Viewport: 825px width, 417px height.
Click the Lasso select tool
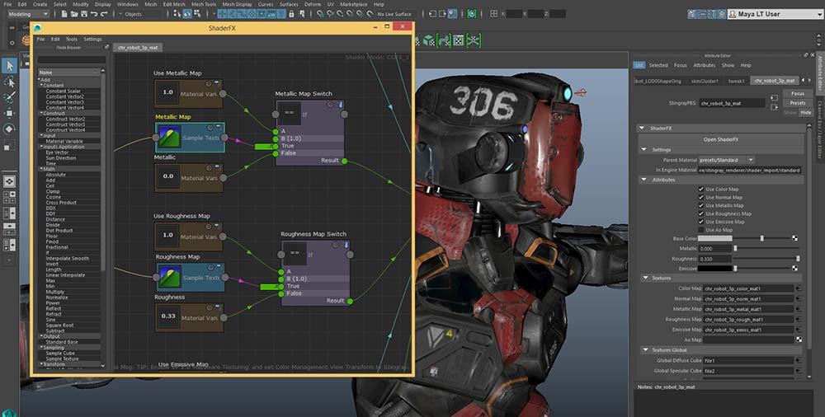pos(9,82)
